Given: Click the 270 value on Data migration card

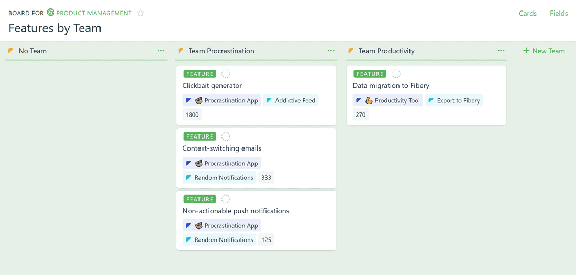Looking at the screenshot, I should click(x=361, y=115).
